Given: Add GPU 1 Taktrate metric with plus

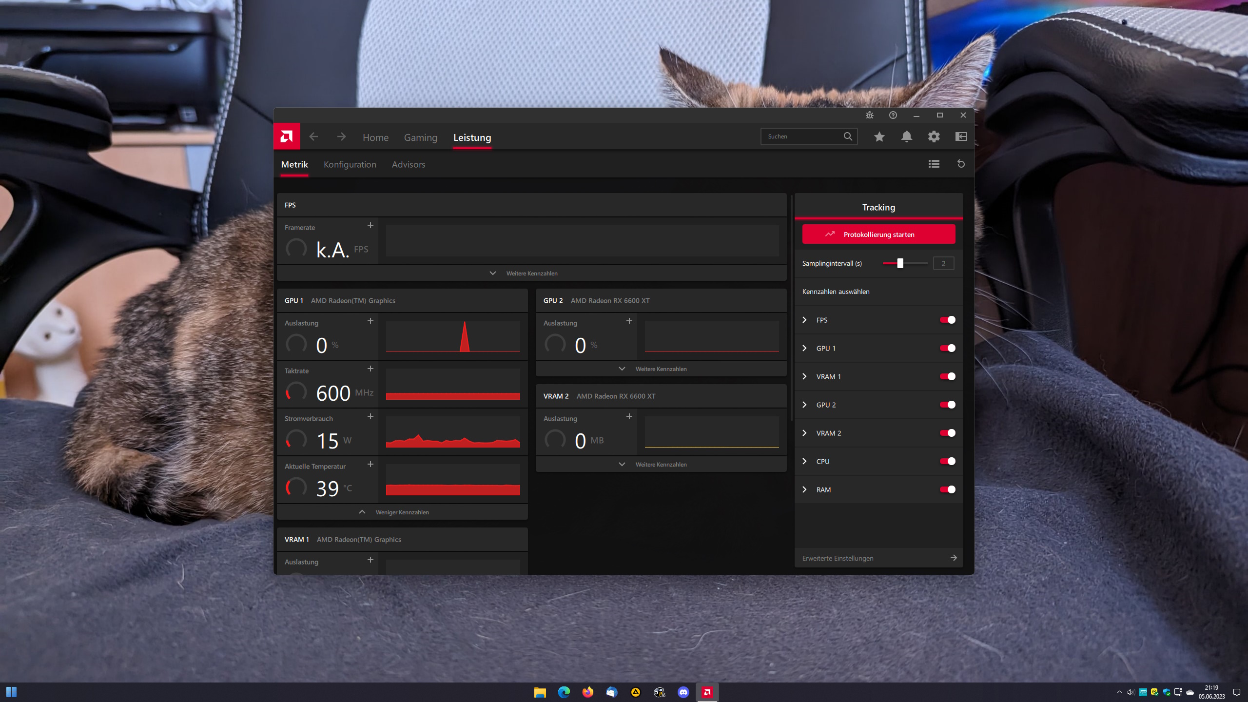Looking at the screenshot, I should click(370, 369).
